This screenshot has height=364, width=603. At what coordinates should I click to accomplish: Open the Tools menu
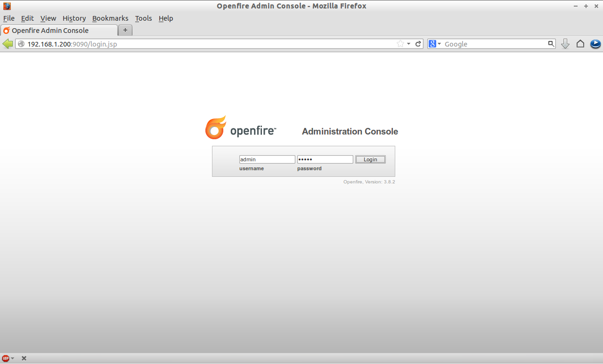click(143, 18)
